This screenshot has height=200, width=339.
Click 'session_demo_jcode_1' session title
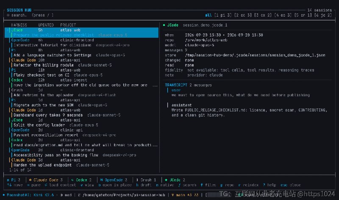(x=205, y=25)
